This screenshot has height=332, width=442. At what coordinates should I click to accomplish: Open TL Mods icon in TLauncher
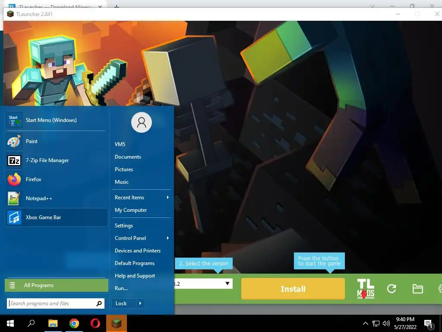tap(366, 289)
